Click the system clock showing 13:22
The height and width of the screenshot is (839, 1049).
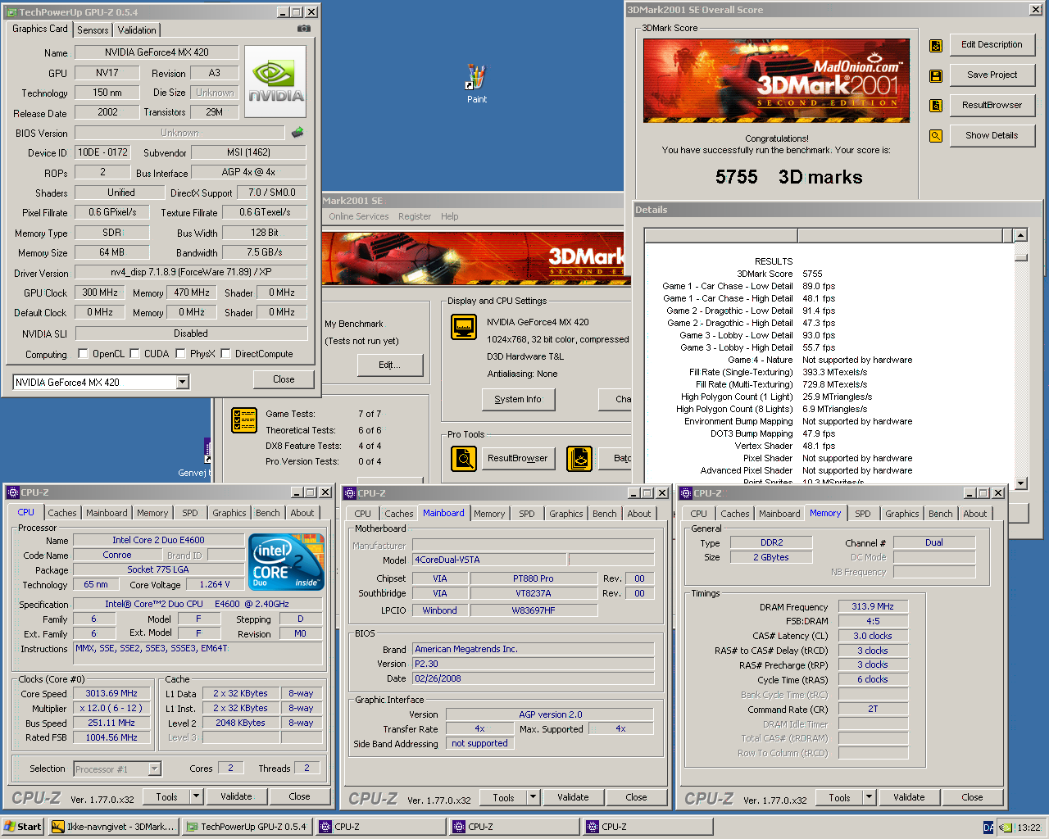coord(1029,828)
